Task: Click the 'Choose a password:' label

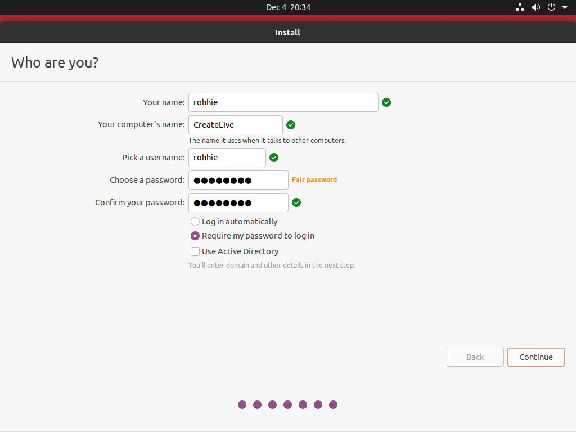Action: coord(147,180)
